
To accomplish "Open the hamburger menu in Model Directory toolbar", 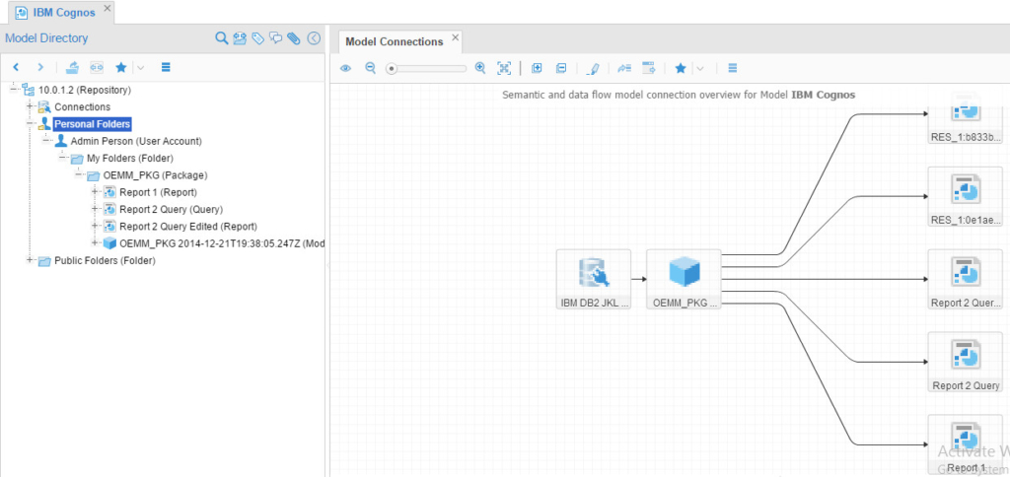I will click(166, 67).
